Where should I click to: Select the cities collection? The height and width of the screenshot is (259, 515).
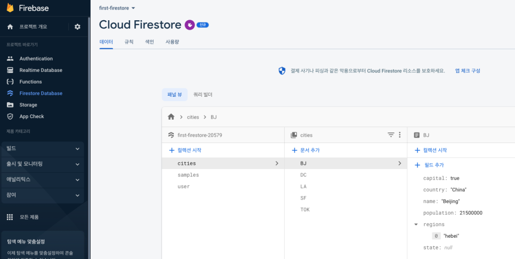pyautogui.click(x=223, y=163)
